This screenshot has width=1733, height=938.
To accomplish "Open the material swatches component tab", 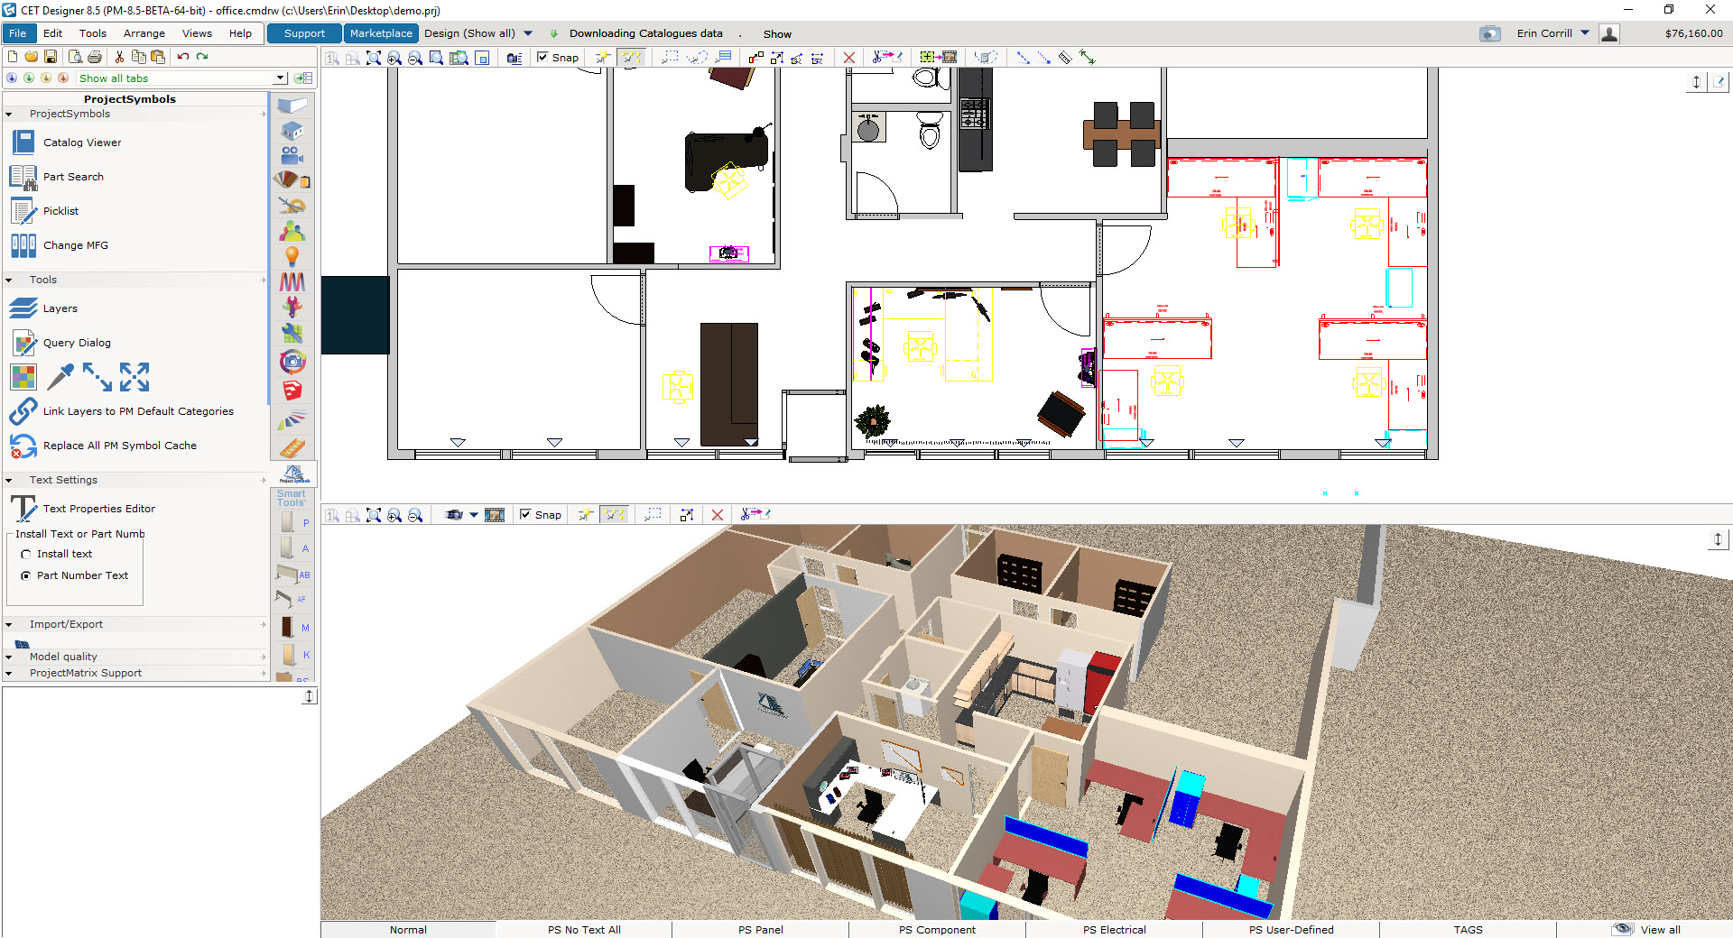I will [x=292, y=180].
